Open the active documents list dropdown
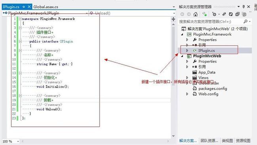This screenshot has width=257, height=145. (x=174, y=7)
